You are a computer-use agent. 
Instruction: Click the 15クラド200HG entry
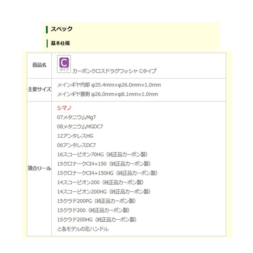click(97, 220)
